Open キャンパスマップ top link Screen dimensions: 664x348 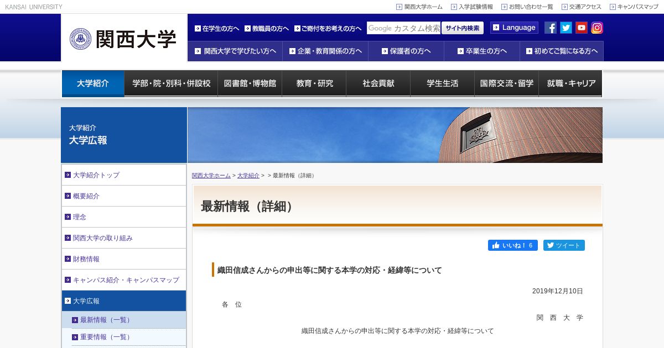634,7
